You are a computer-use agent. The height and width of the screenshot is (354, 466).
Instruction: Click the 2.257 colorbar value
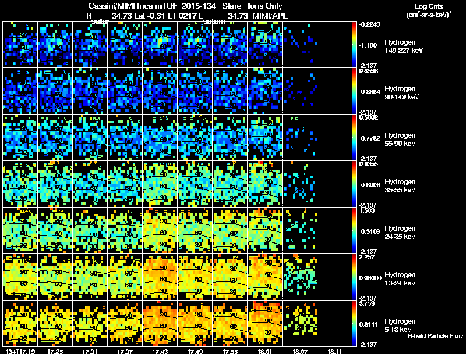(x=367, y=257)
